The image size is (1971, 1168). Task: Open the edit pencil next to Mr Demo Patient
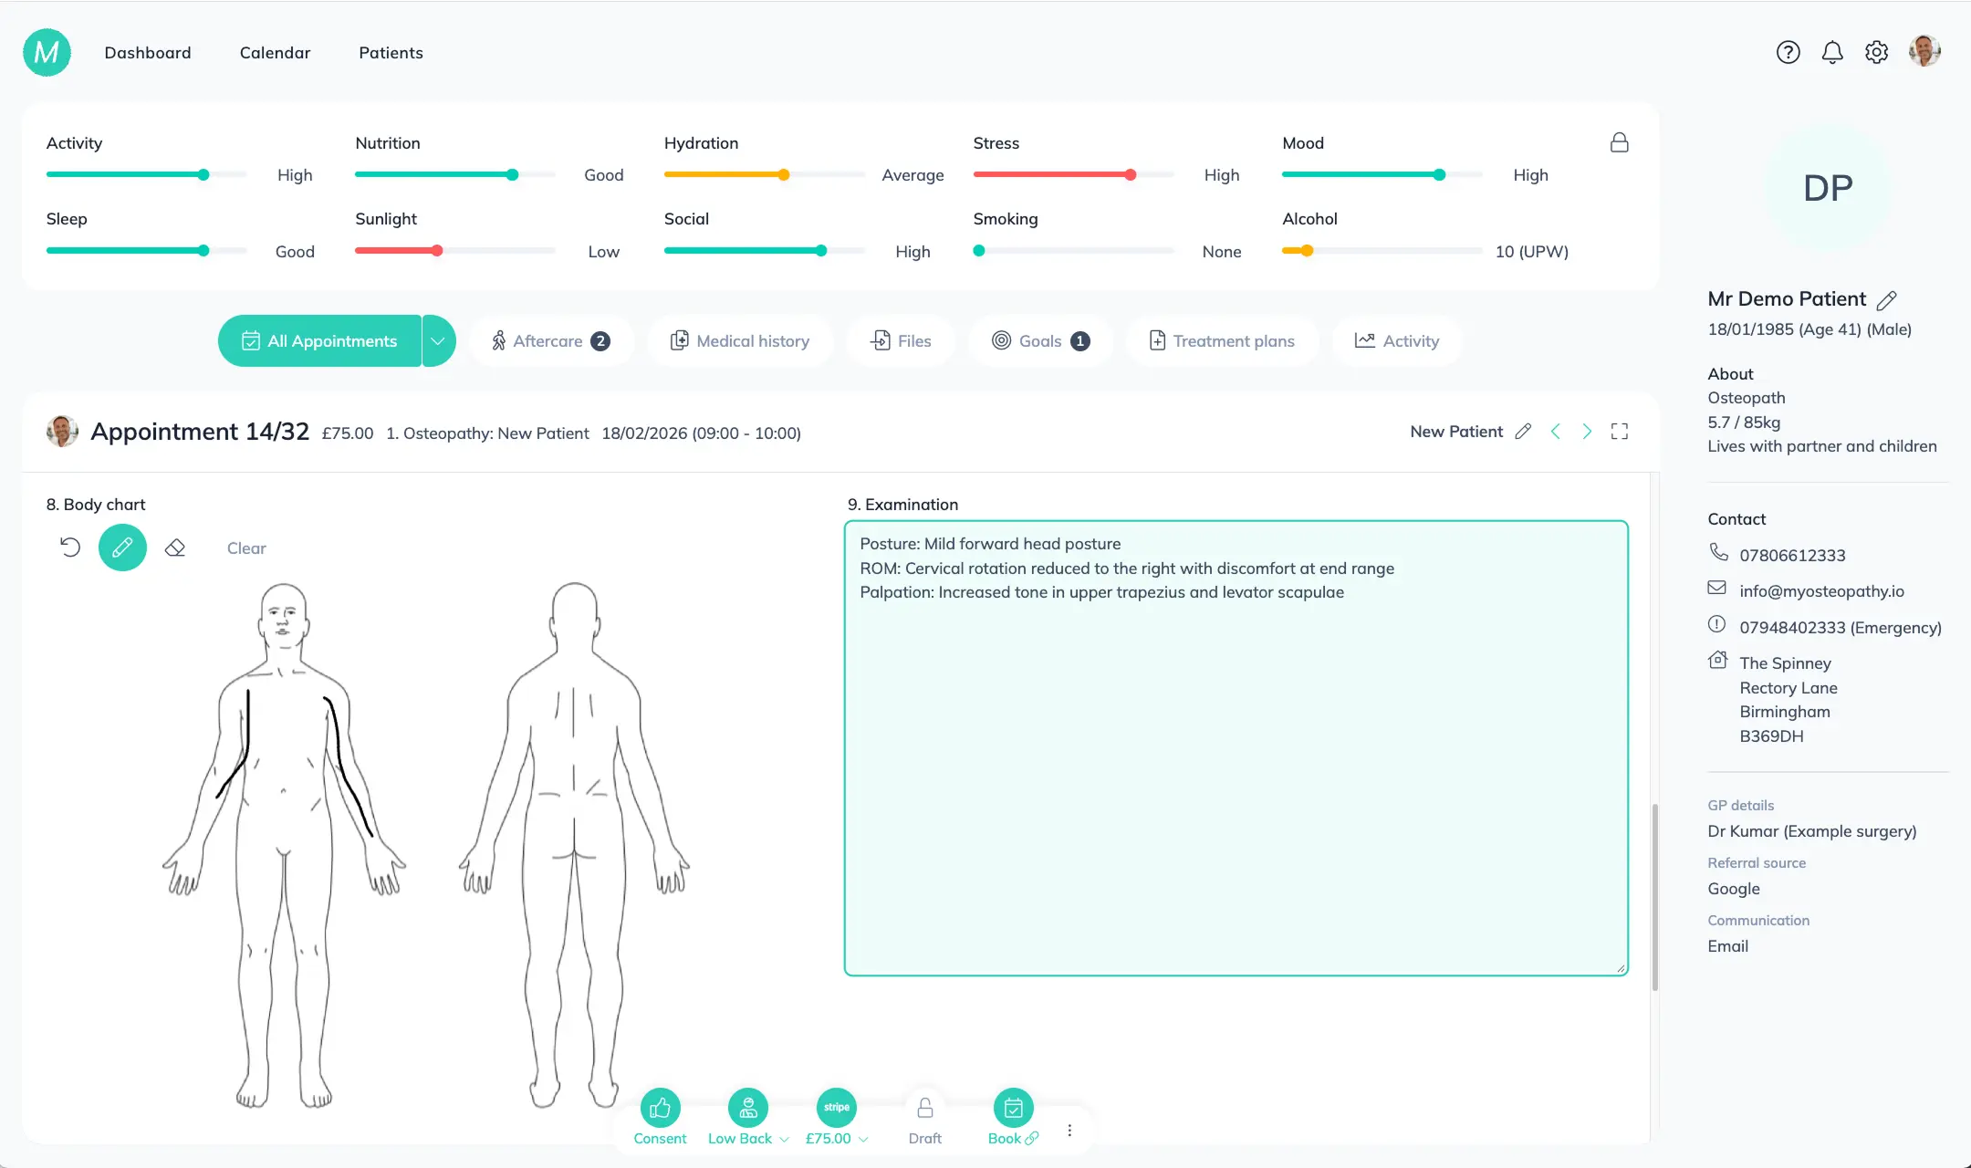click(1886, 299)
